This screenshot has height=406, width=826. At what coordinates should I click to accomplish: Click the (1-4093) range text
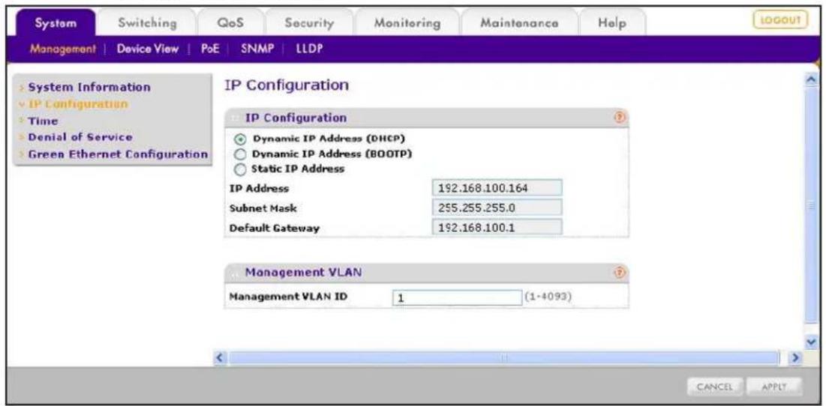point(548,297)
